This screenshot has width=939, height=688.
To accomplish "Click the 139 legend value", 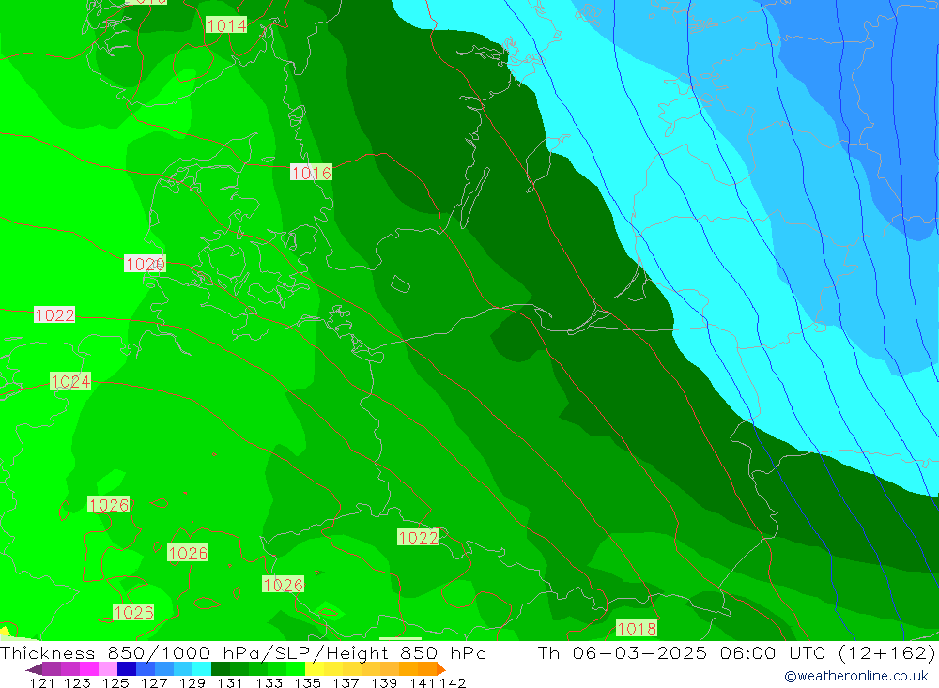I will click(x=384, y=682).
